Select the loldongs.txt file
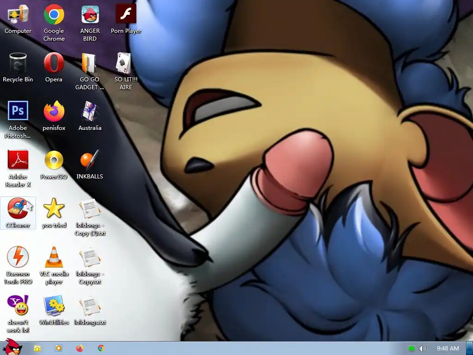The width and height of the screenshot is (473, 355). pos(90,311)
